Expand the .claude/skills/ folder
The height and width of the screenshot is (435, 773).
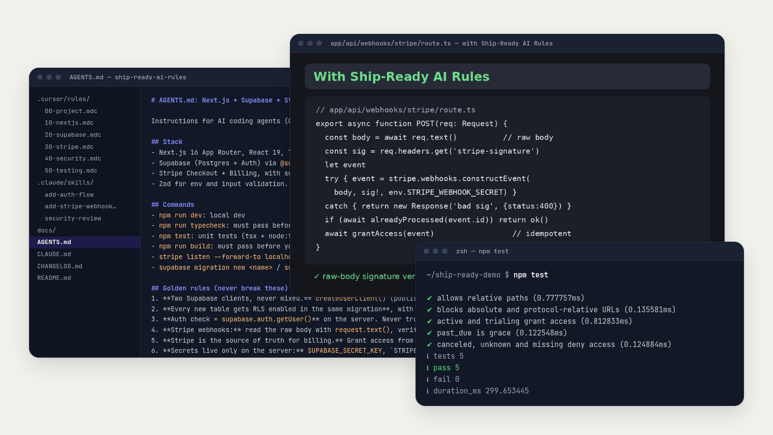pyautogui.click(x=65, y=183)
